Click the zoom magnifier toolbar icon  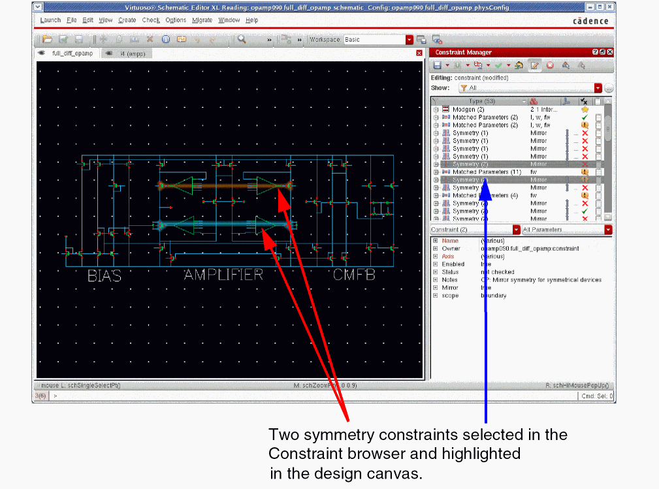[242, 39]
